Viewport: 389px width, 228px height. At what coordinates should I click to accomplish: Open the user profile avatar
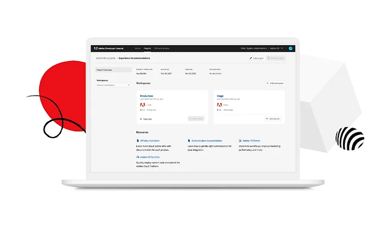pos(291,48)
